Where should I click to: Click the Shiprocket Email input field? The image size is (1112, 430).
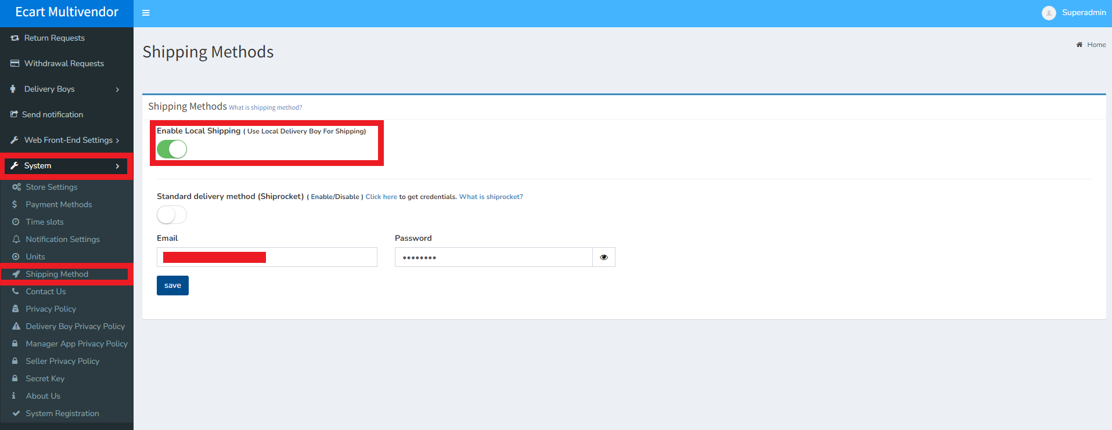click(x=267, y=257)
